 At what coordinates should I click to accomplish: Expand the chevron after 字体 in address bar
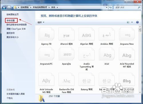coord(57,7)
